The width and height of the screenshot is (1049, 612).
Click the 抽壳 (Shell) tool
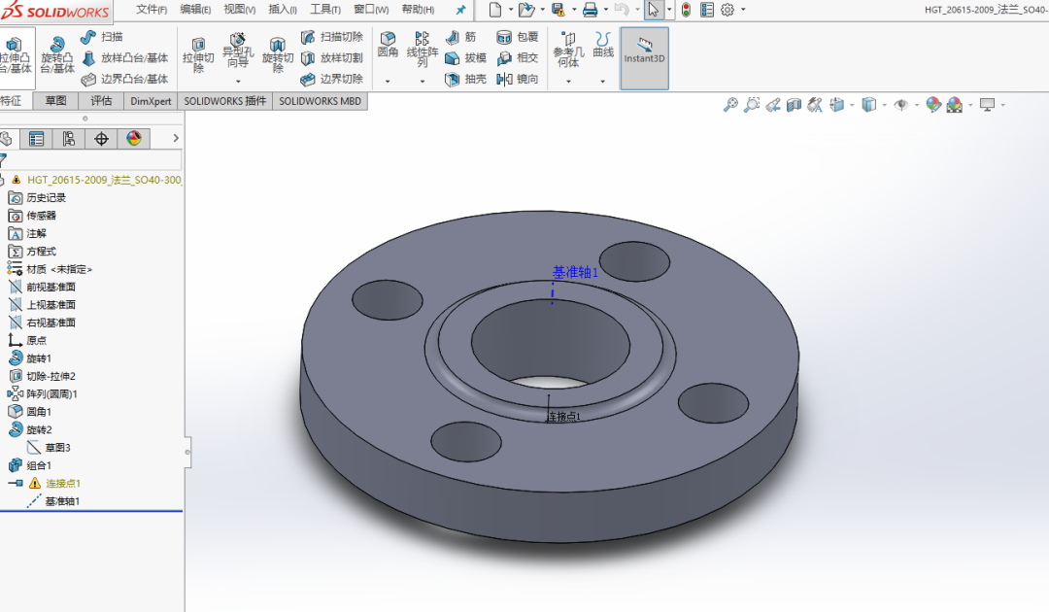[x=465, y=80]
